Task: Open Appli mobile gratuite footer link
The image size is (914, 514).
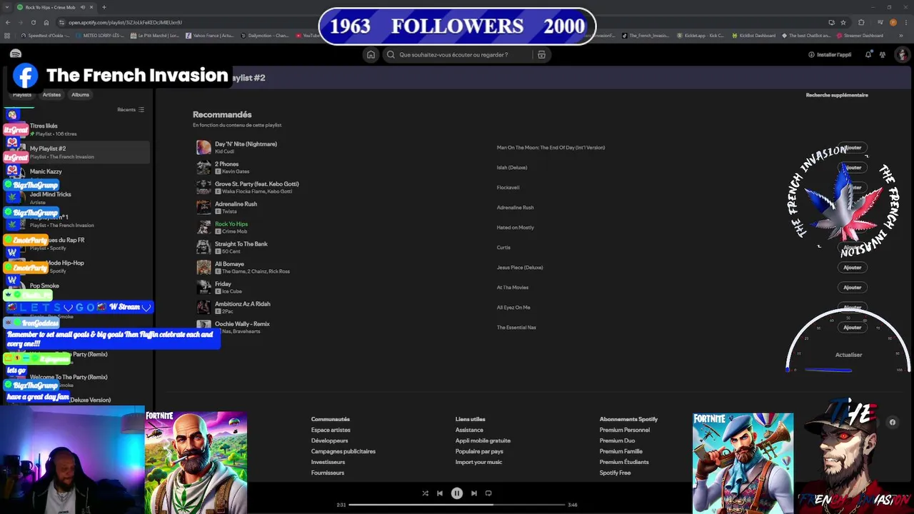Action: click(x=483, y=440)
